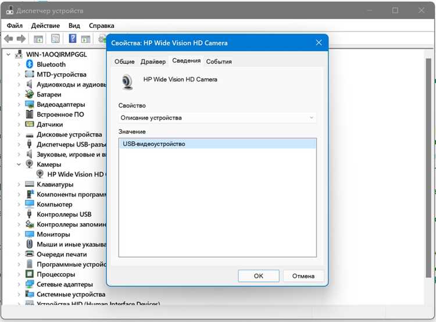This screenshot has width=436, height=322.
Task: Select the Сведения tab
Action: tap(186, 60)
